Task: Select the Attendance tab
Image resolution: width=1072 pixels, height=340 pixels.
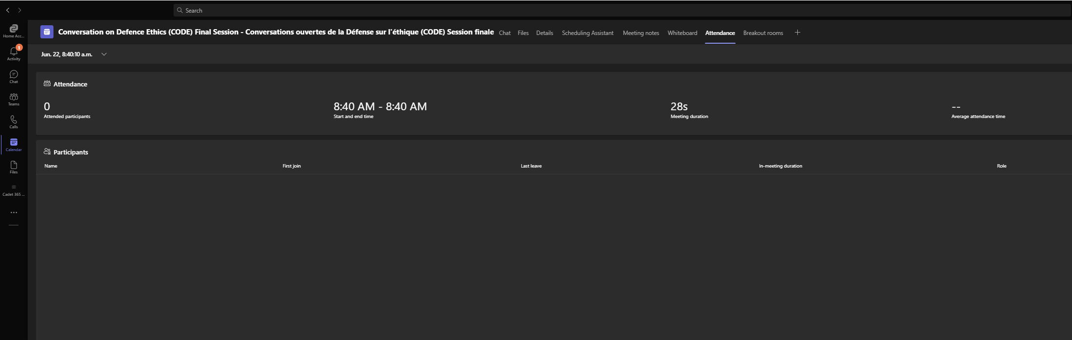Action: tap(720, 33)
